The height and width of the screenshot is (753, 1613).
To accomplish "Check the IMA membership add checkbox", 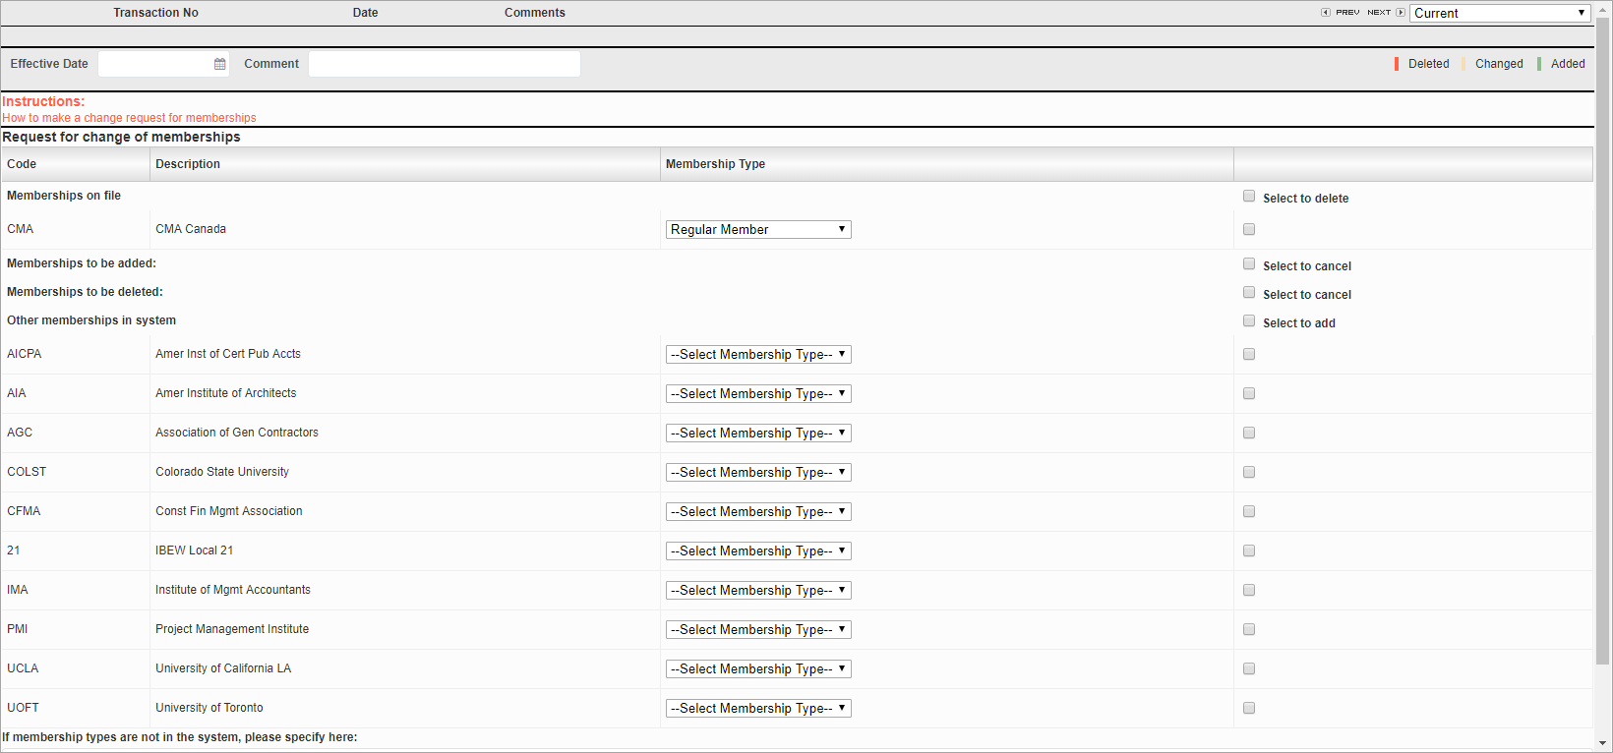I will click(x=1249, y=590).
